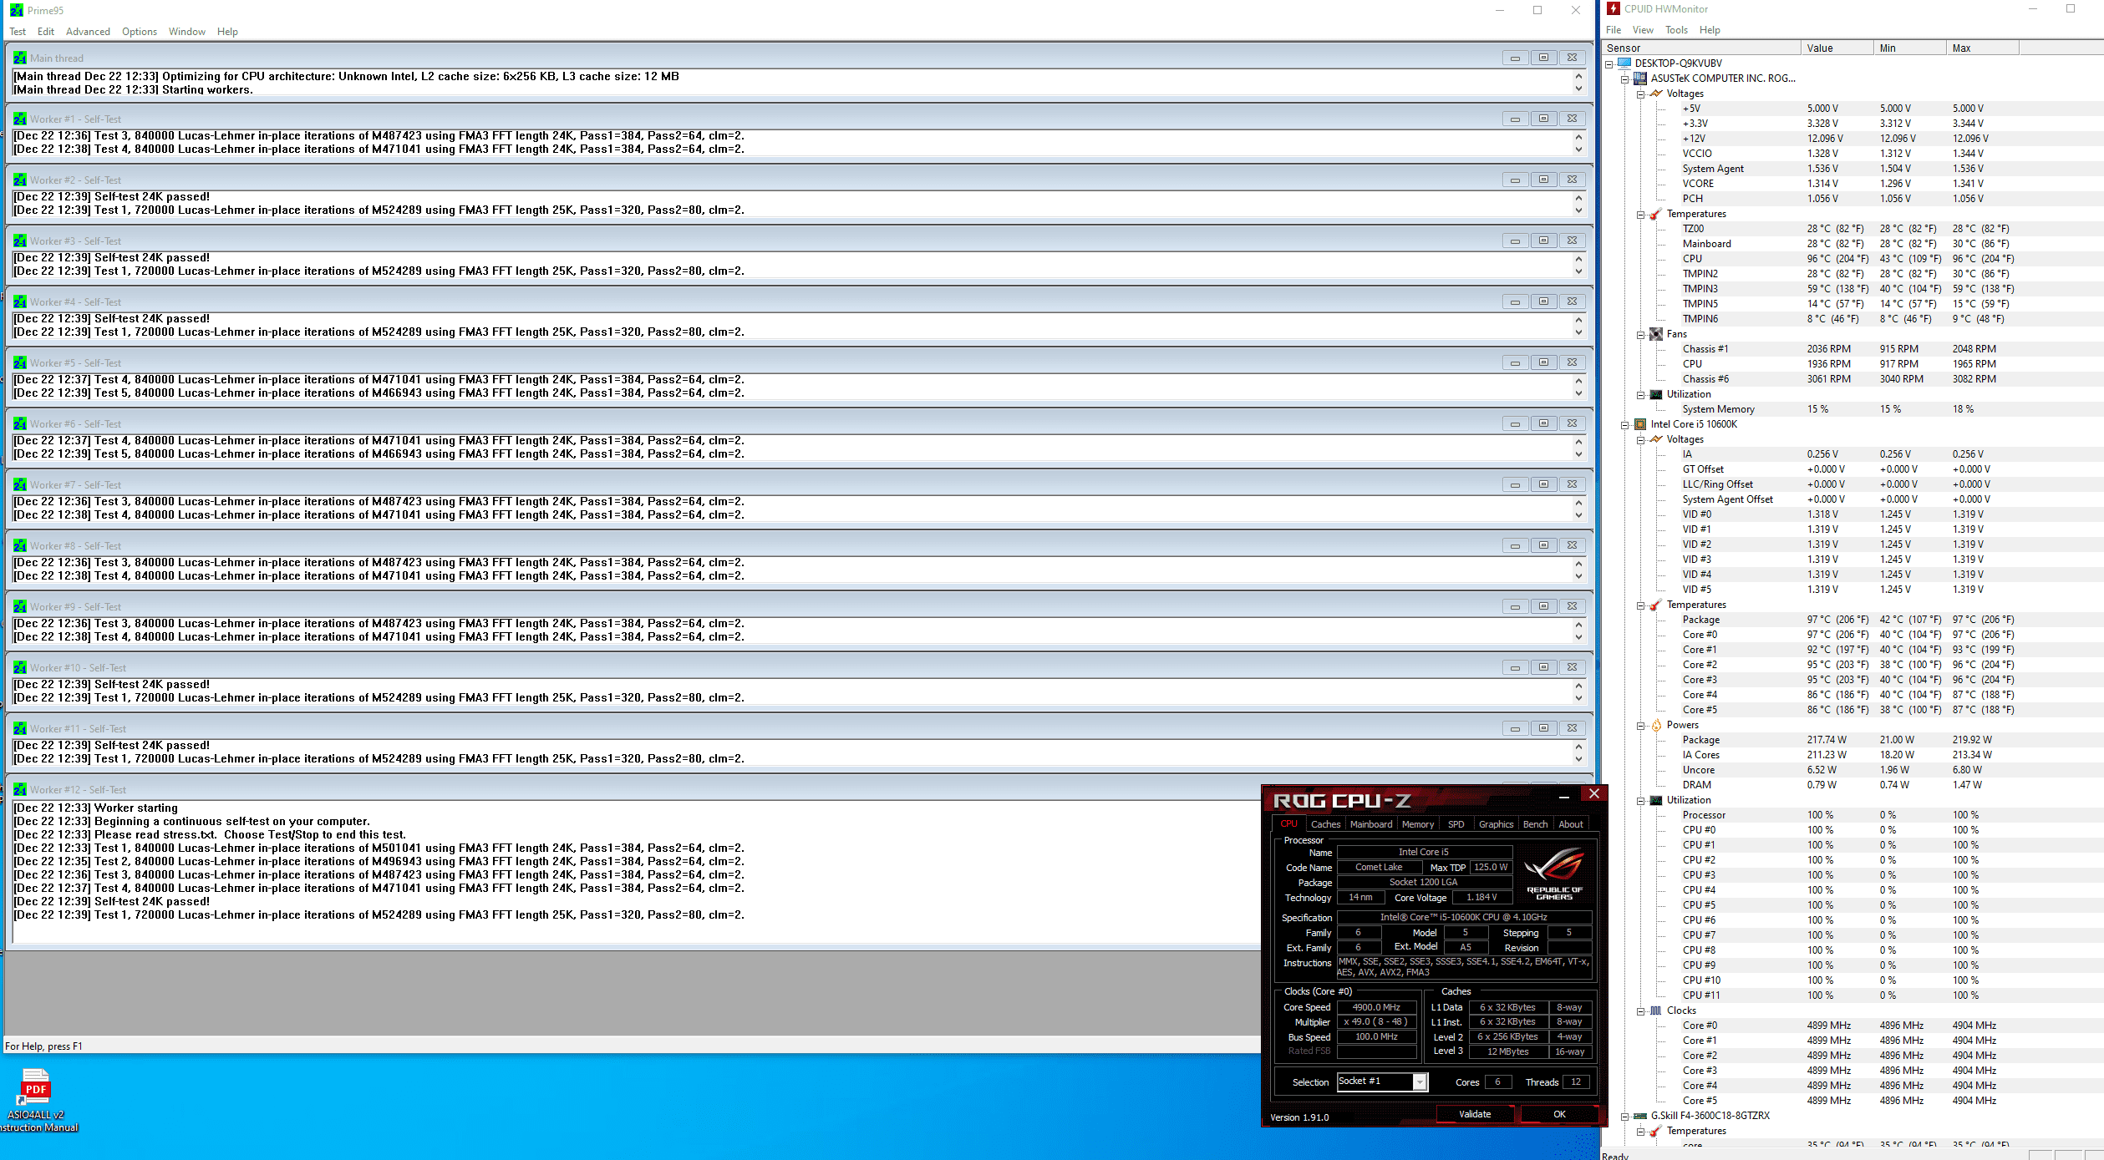Switch to the Memory tab in CPU-Z
2104x1160 pixels.
[1418, 824]
